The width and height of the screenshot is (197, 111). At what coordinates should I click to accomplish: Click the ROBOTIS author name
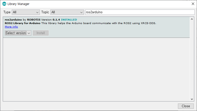(x=34, y=20)
